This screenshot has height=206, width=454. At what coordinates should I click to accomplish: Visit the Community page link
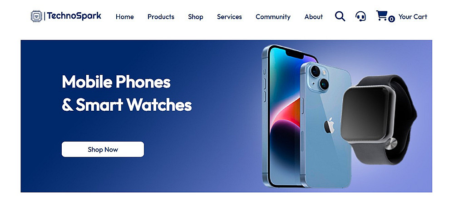coord(273,17)
